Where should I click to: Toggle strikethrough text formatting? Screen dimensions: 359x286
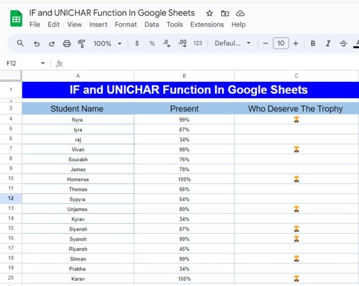click(344, 43)
